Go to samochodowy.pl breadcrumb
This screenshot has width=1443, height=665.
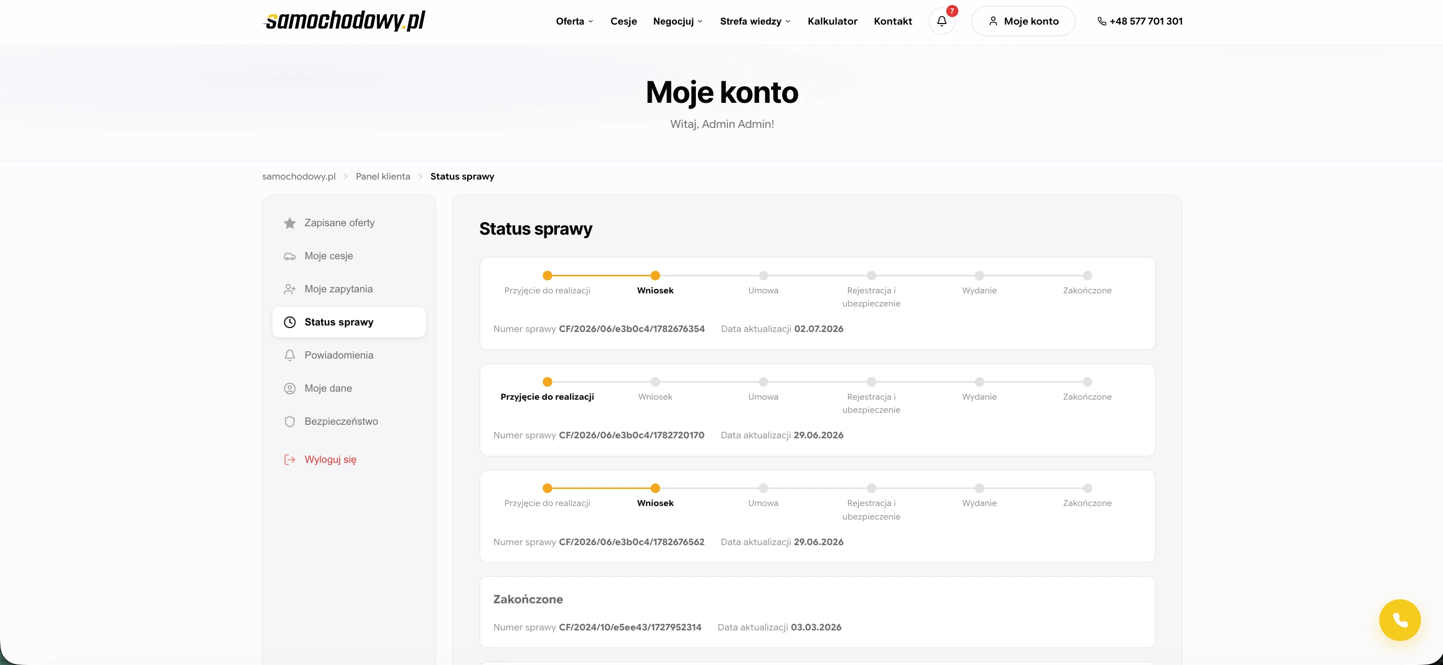coord(299,177)
